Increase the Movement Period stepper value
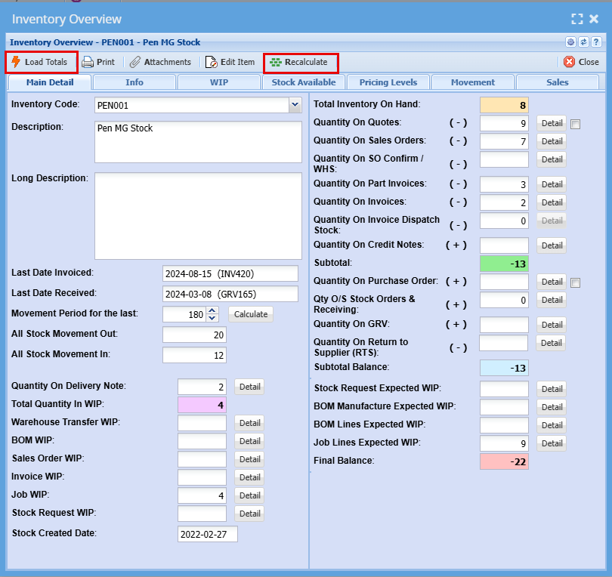The width and height of the screenshot is (612, 577). click(x=212, y=310)
